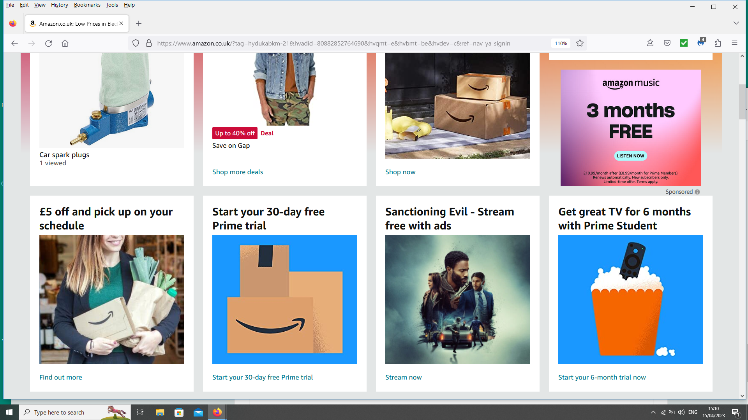Bookmark this page with the star
Screen dimensions: 748x420
click(x=580, y=43)
